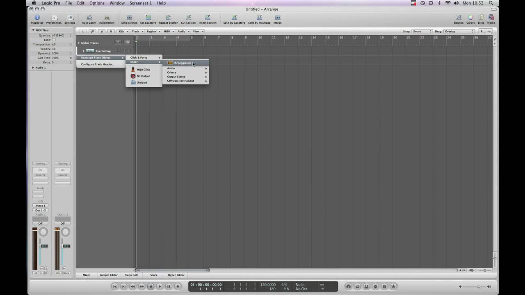Click the Play transport button

160,286
